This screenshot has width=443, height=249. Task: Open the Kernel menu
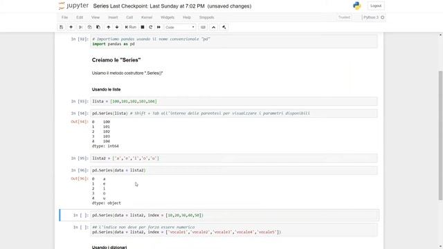pyautogui.click(x=147, y=17)
